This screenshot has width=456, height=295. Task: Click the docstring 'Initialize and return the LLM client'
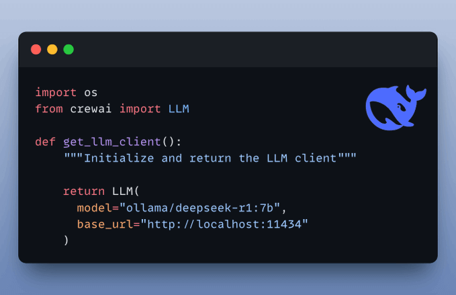pos(210,159)
